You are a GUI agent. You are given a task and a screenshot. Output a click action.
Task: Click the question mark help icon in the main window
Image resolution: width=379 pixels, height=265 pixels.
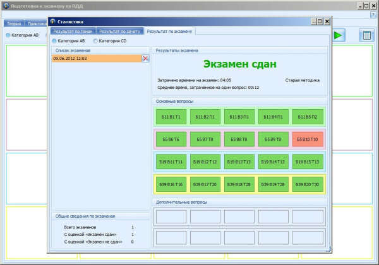tap(373, 15)
